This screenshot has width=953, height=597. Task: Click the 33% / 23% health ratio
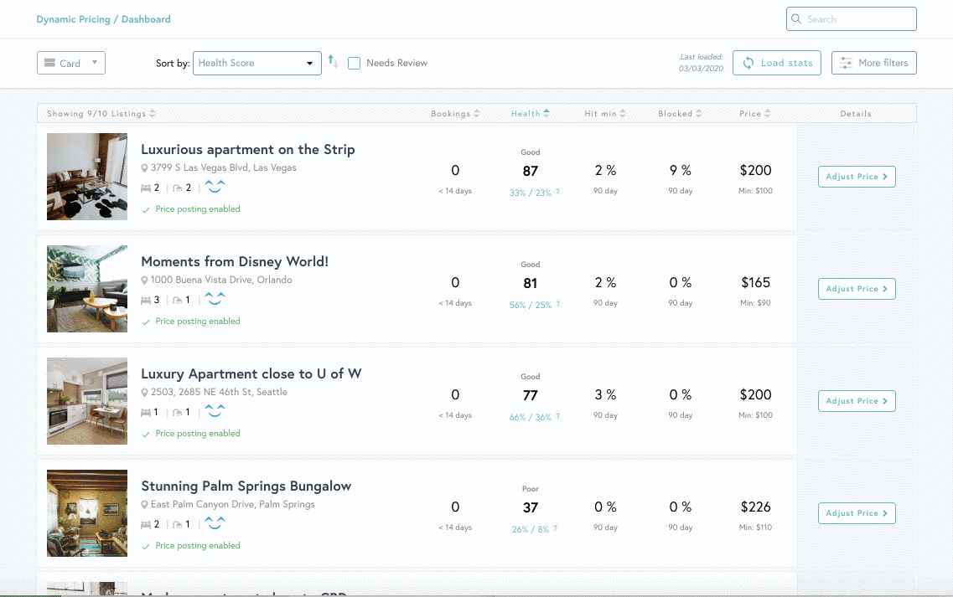530,193
